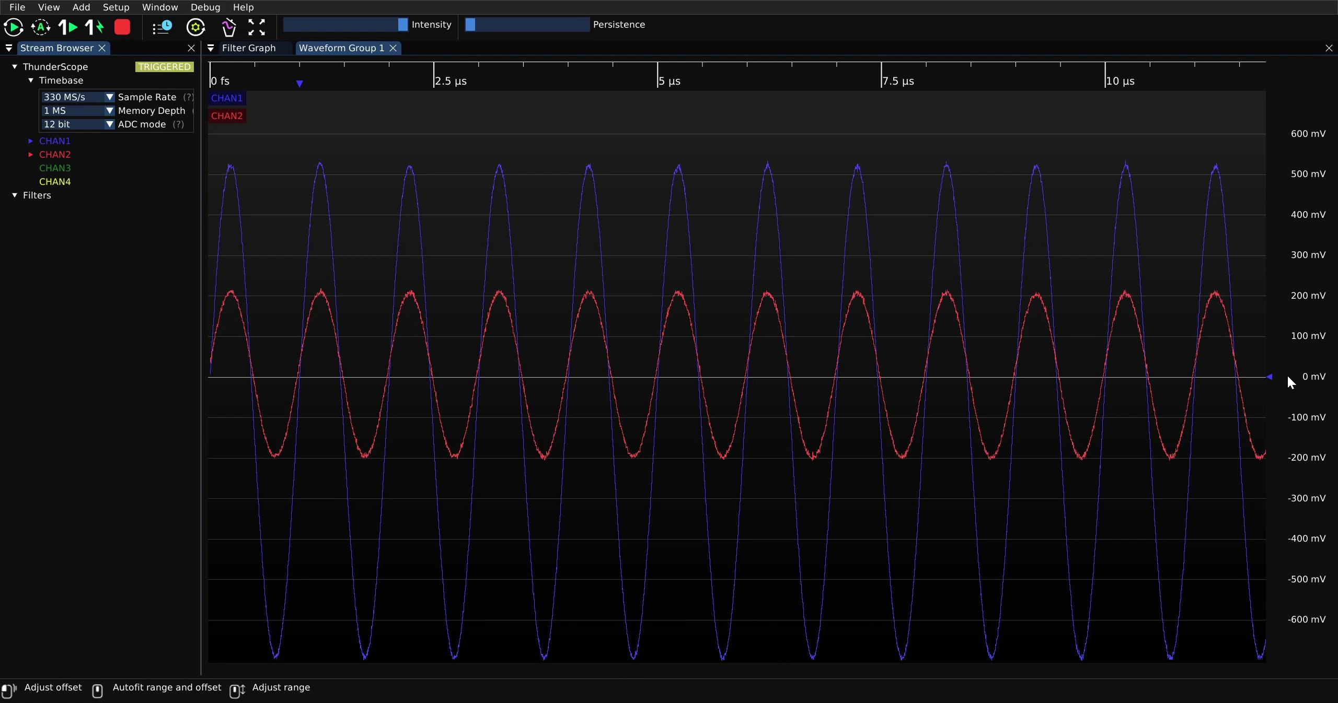Click the trigger position marker on timeline
This screenshot has width=1338, height=703.
(299, 84)
